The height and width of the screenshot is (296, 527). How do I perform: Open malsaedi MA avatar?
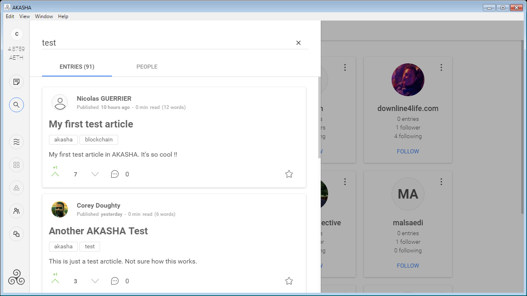click(408, 194)
